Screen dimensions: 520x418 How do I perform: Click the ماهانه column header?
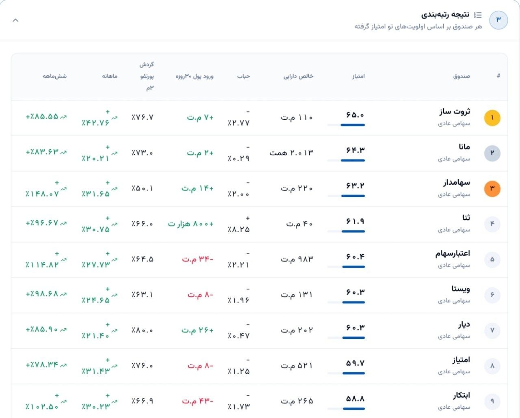pos(110,76)
